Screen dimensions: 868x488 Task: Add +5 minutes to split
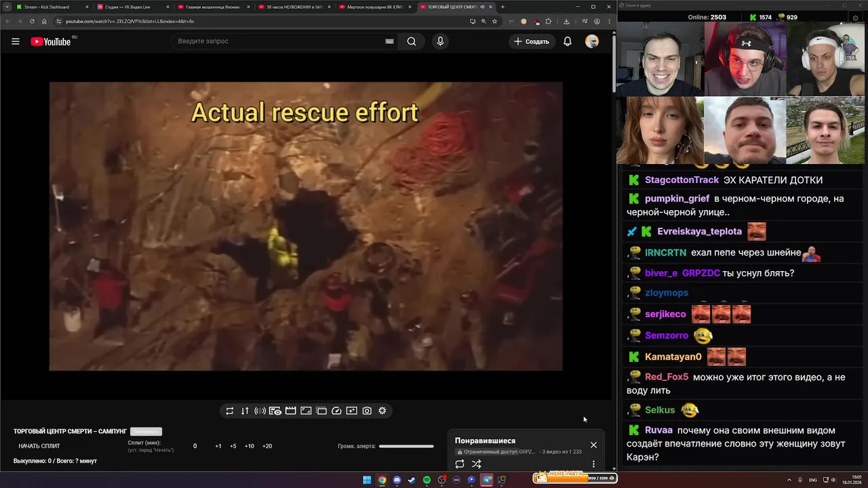point(233,446)
